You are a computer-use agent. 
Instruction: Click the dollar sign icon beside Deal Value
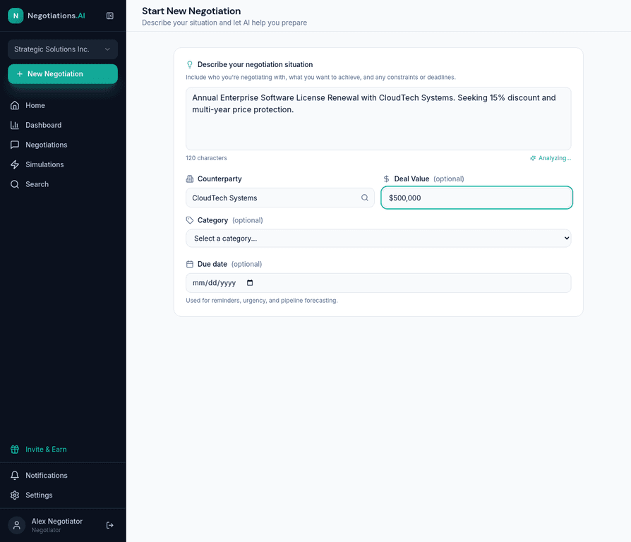(385, 179)
